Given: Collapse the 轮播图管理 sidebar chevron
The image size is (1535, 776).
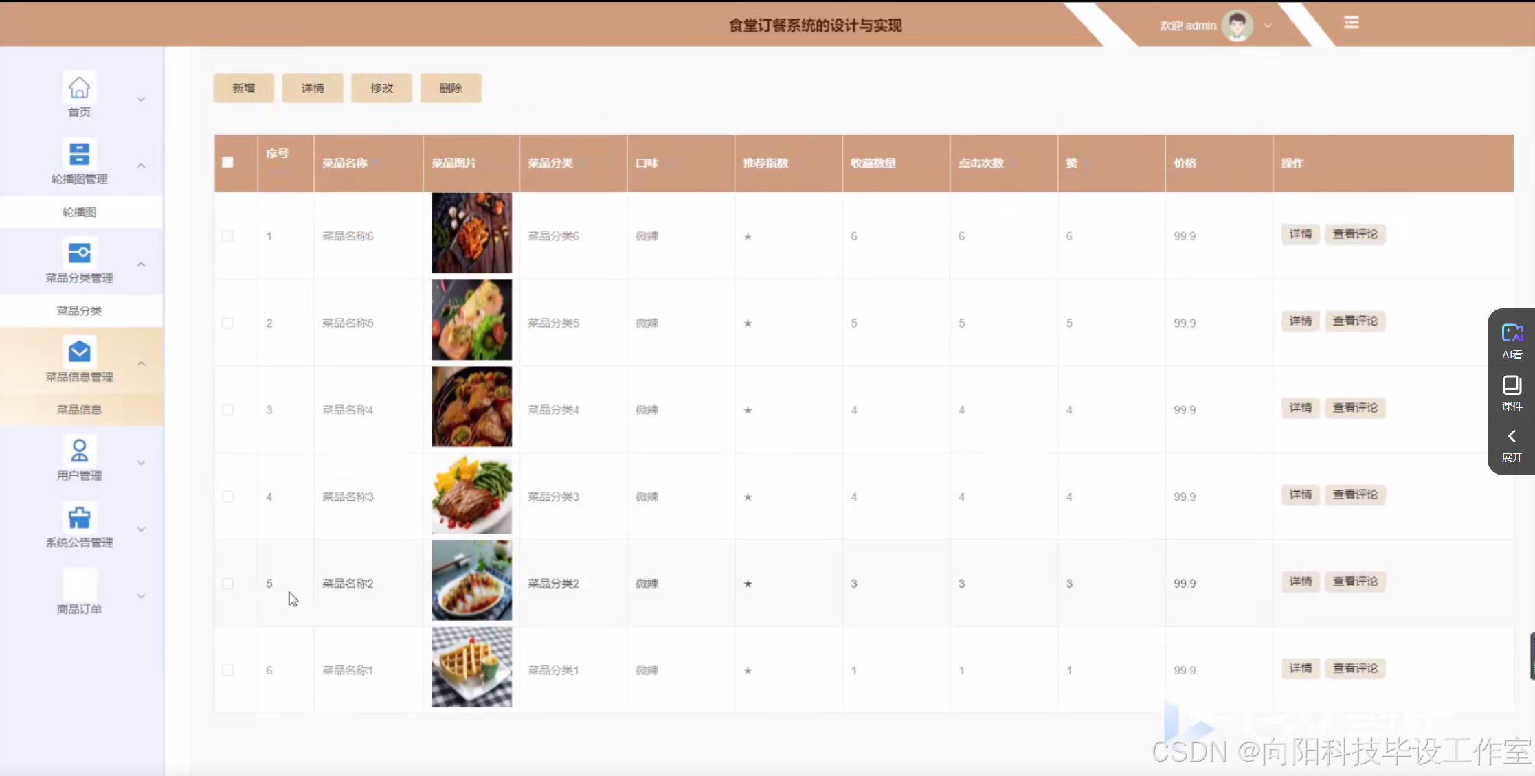Looking at the screenshot, I should [142, 166].
